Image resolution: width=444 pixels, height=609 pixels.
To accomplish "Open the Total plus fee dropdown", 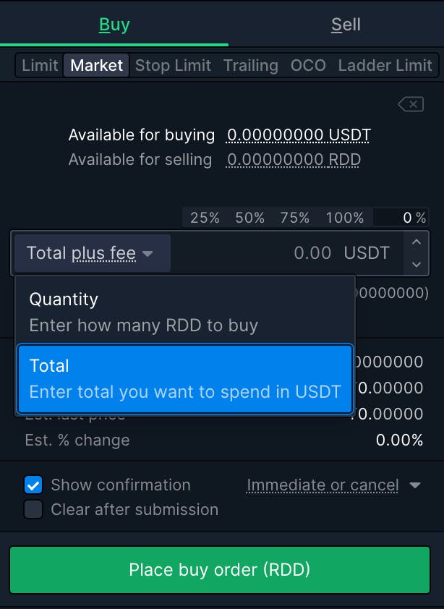I will tap(91, 253).
